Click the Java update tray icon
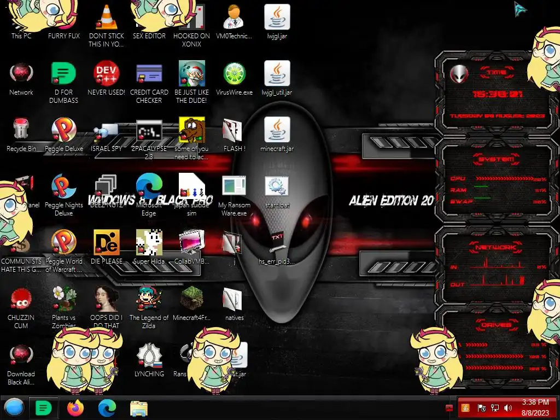Screen dimensions: 560x420 [465, 408]
